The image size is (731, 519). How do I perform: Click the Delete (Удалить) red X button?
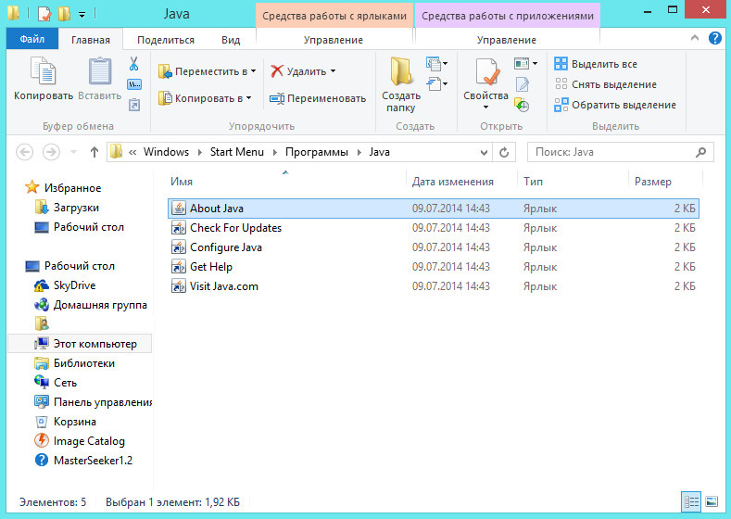click(303, 71)
